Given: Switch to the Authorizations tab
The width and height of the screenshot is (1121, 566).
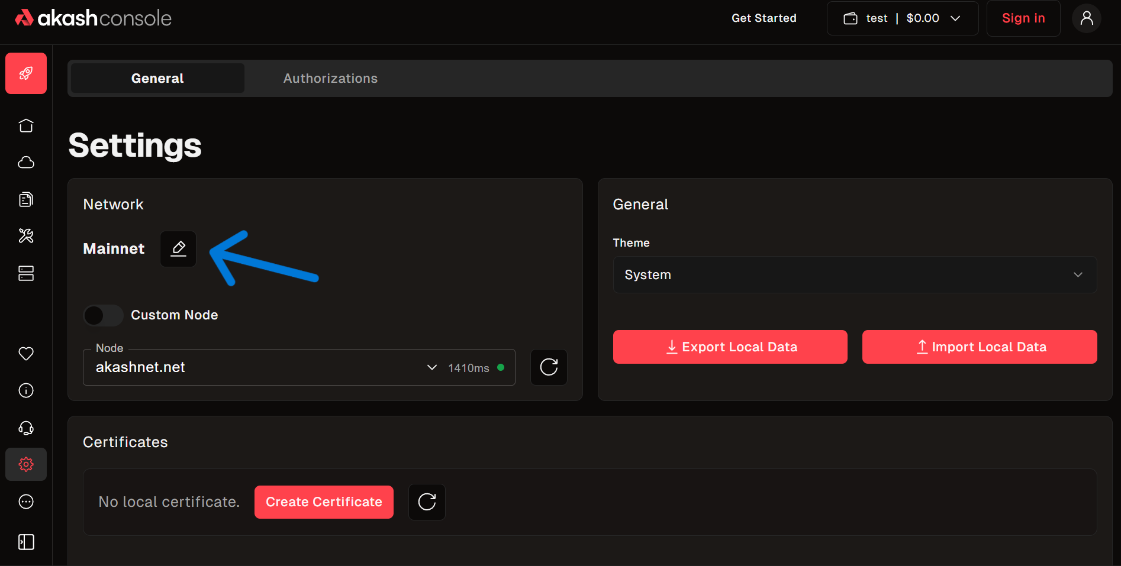Looking at the screenshot, I should [330, 78].
